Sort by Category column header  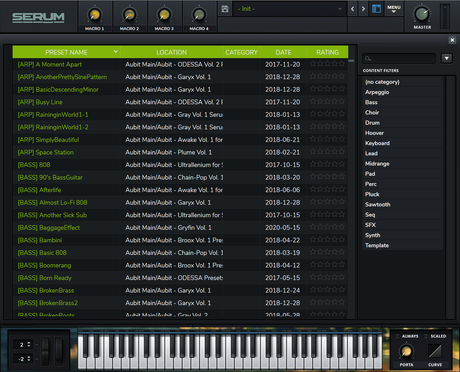coord(241,52)
